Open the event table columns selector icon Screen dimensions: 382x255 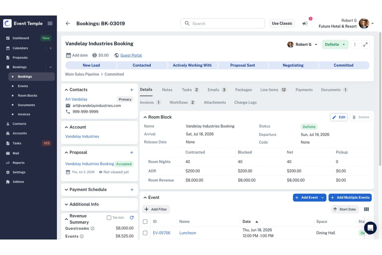click(366, 209)
